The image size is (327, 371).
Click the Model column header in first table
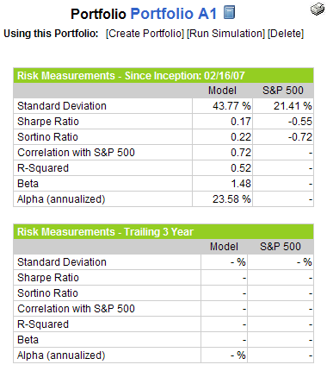pyautogui.click(x=222, y=91)
